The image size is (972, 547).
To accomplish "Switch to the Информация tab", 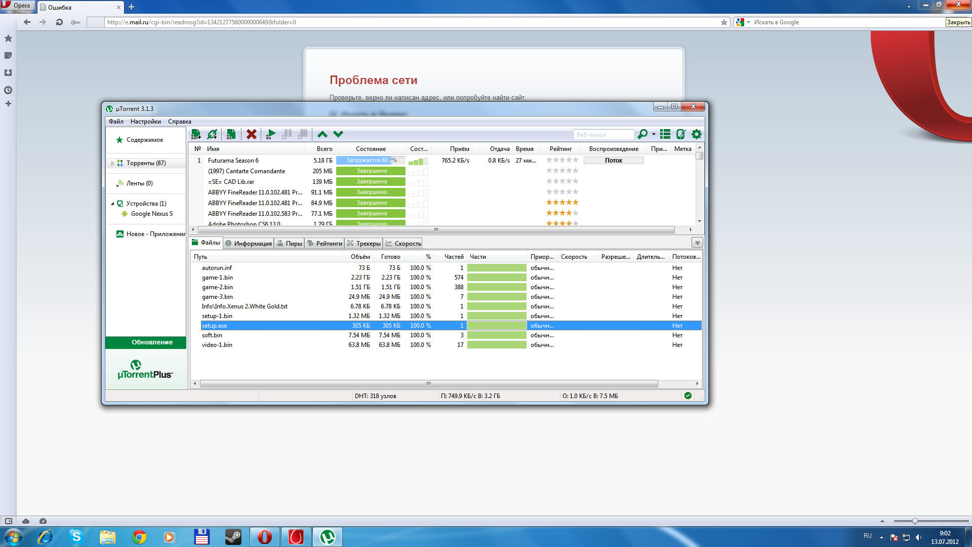I will pyautogui.click(x=249, y=244).
